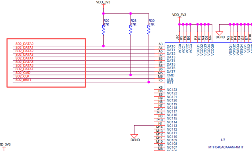252x151 pixels.
Task: Click the R20 reference designator text
Action: click(x=107, y=21)
